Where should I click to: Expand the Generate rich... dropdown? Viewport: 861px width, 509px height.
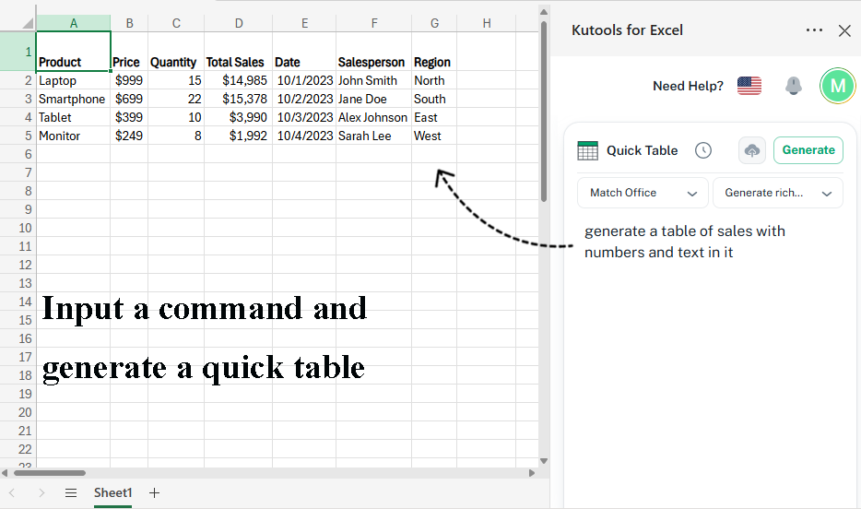777,193
